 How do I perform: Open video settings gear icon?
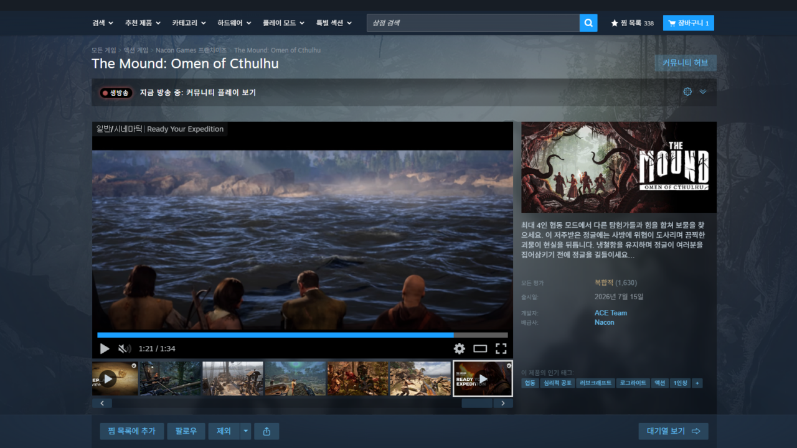459,348
